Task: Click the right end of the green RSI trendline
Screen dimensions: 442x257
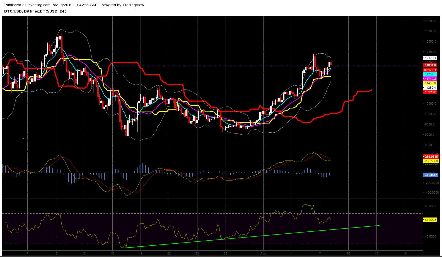Action: tap(379, 225)
